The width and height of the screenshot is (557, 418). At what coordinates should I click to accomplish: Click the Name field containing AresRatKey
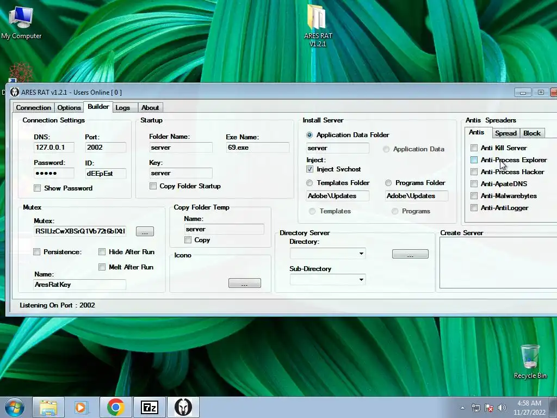click(80, 284)
